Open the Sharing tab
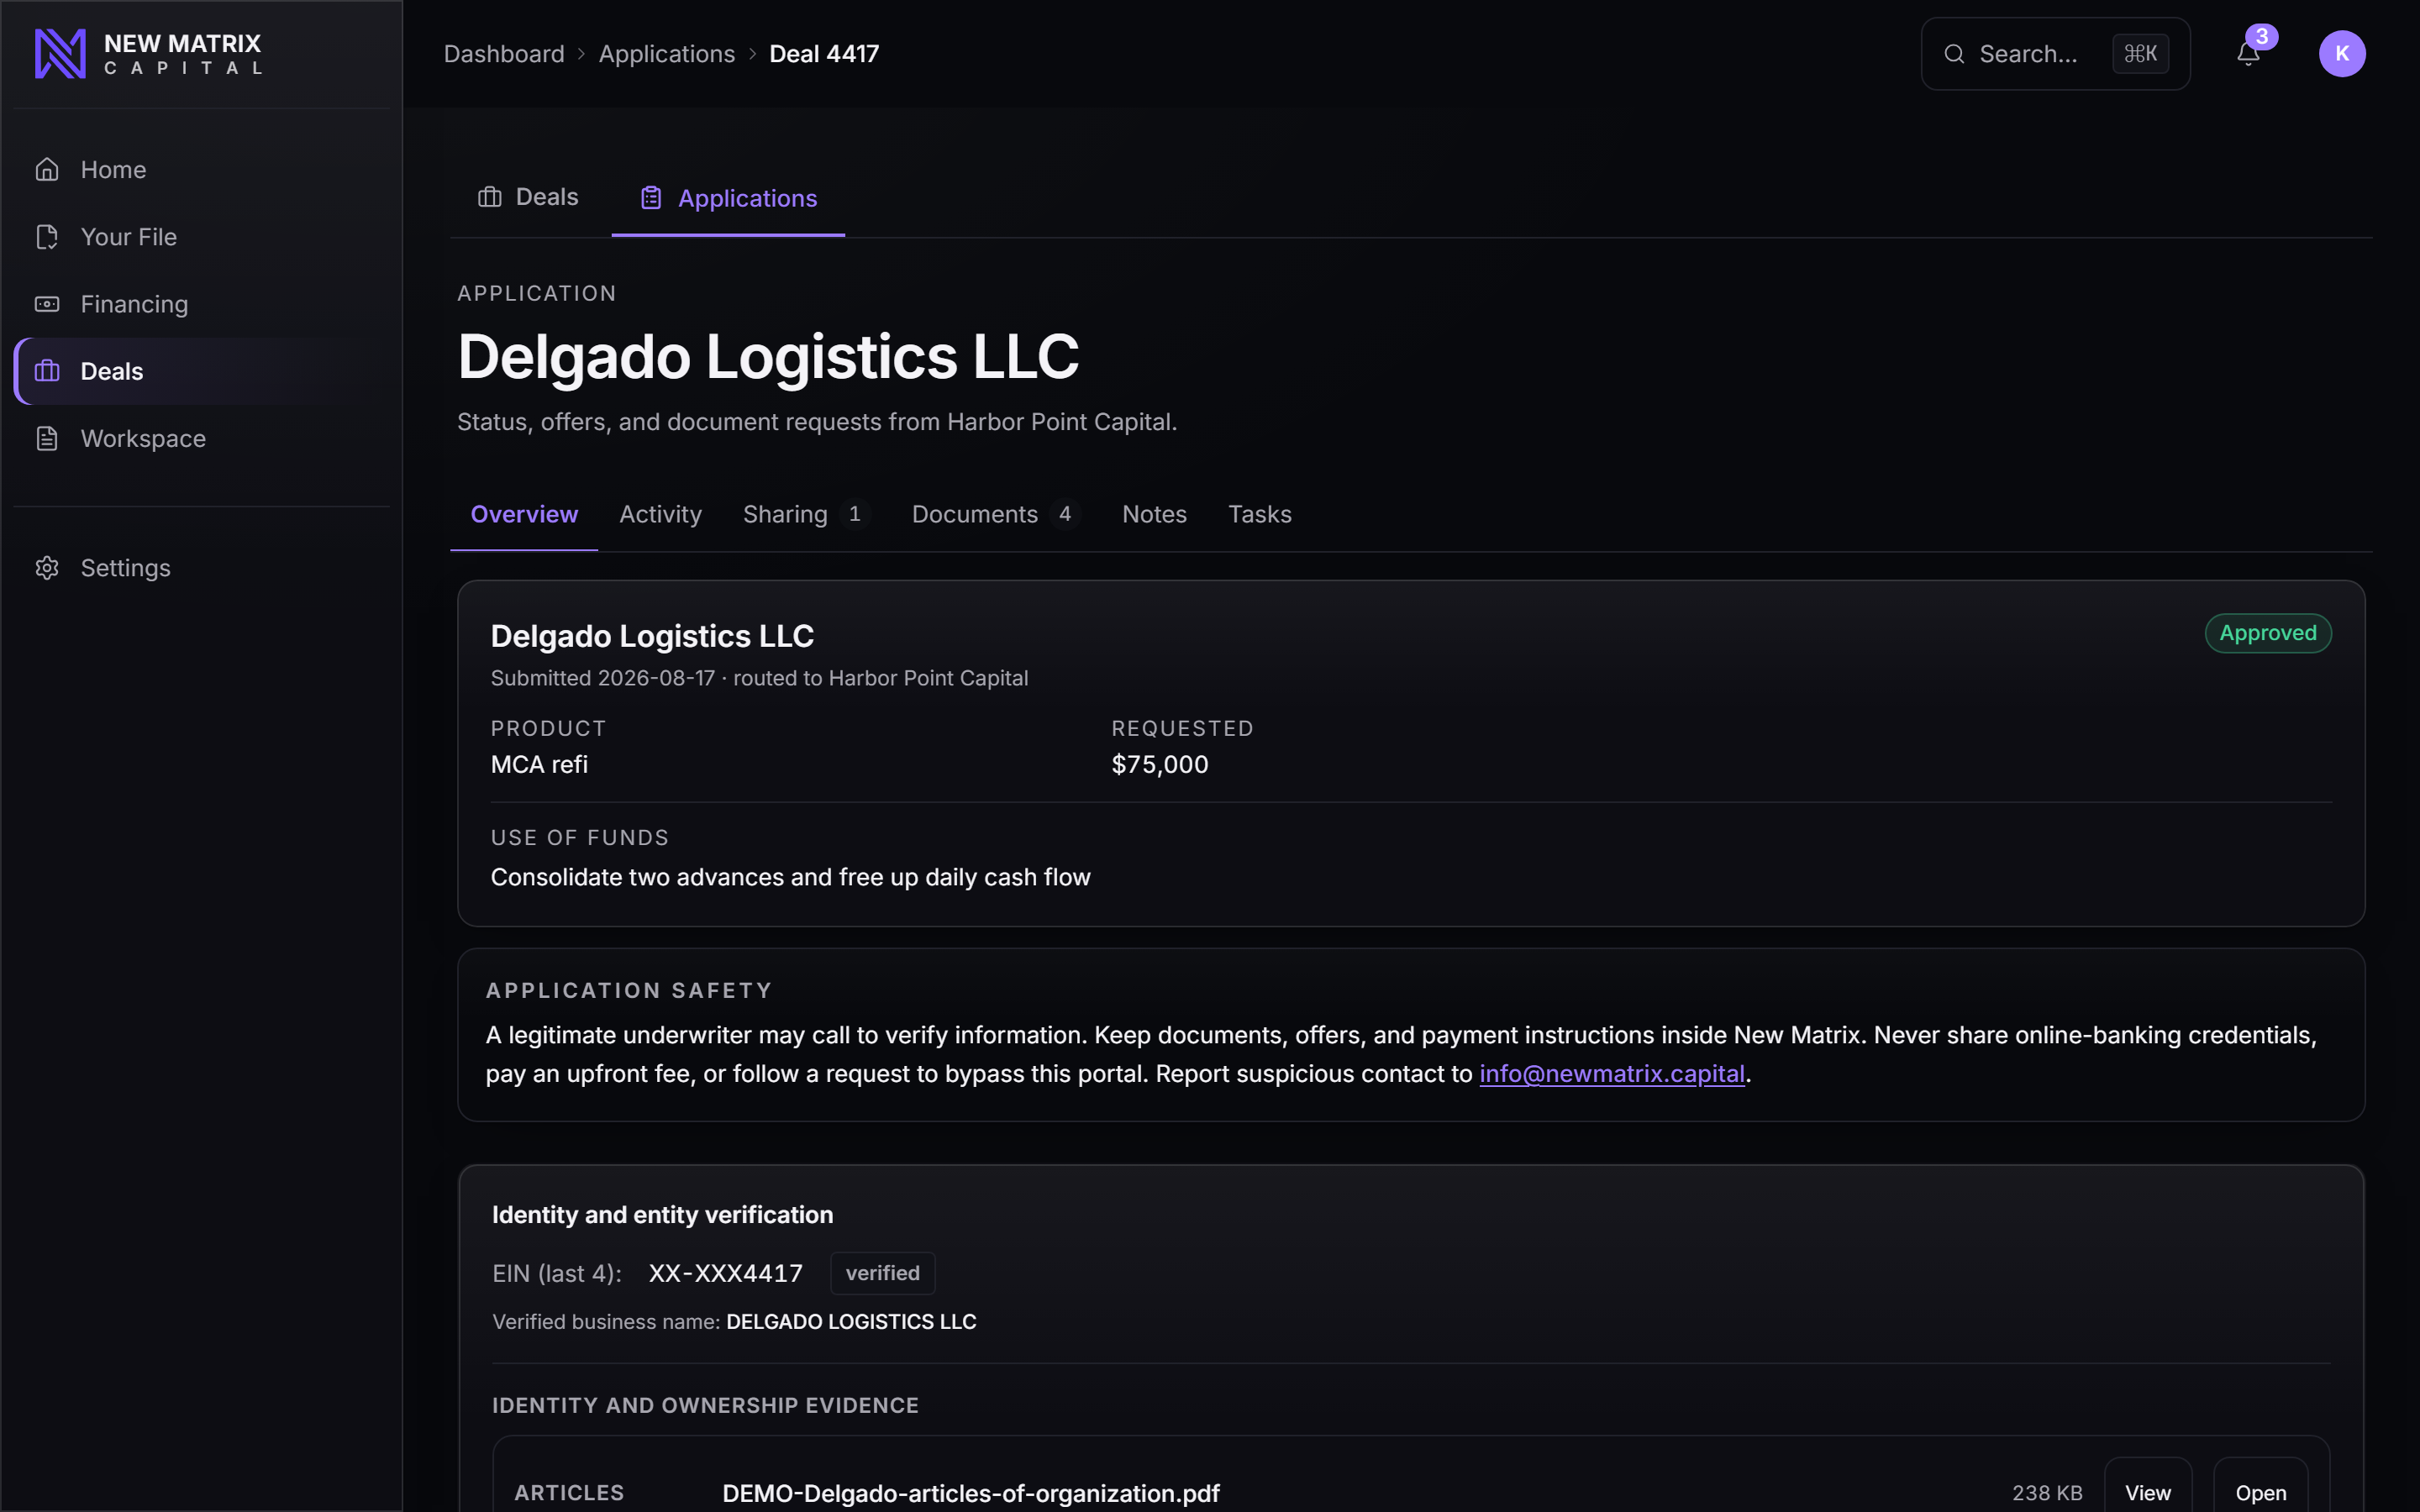This screenshot has height=1512, width=2420. [x=806, y=514]
